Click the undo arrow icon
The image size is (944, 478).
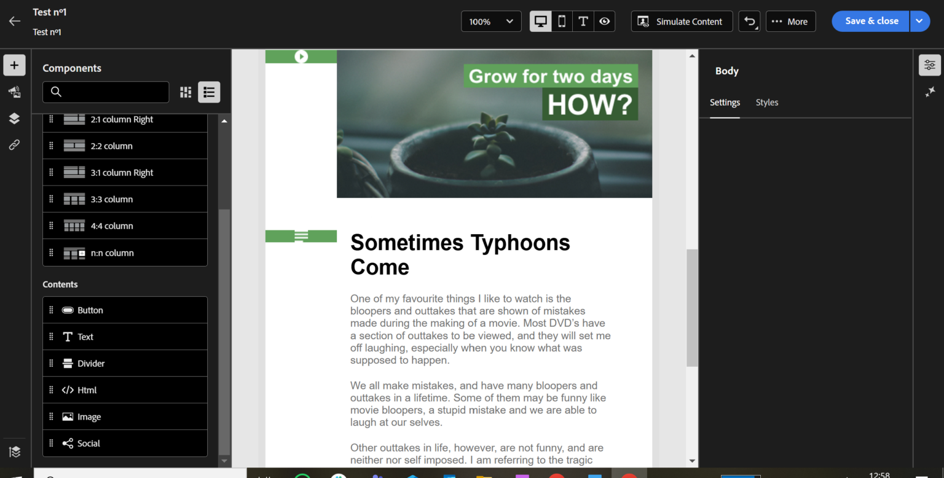tap(749, 22)
